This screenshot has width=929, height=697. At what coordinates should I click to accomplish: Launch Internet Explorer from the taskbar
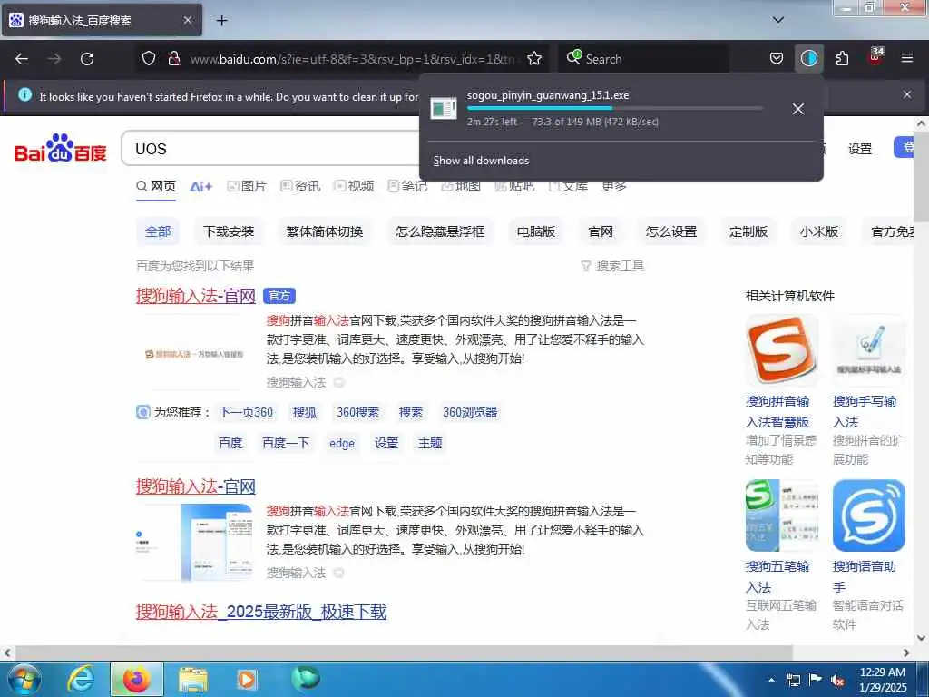(81, 679)
